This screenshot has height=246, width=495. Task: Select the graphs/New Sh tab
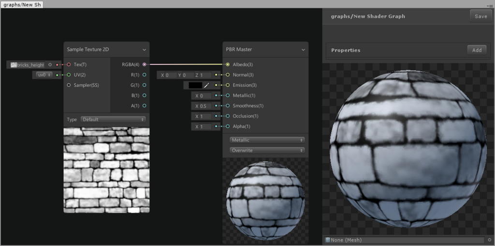[22, 5]
